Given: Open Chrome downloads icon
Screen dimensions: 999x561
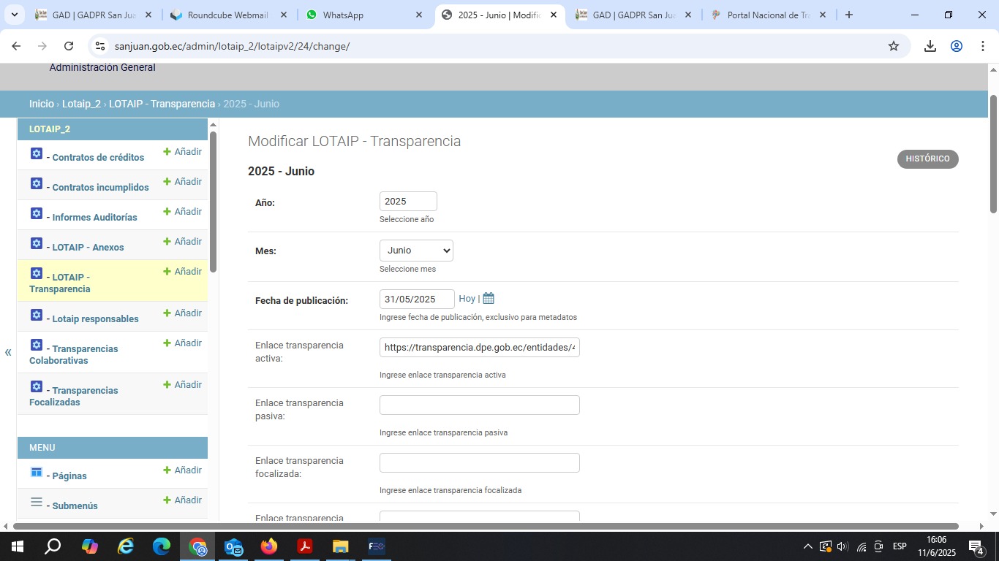Looking at the screenshot, I should (930, 46).
